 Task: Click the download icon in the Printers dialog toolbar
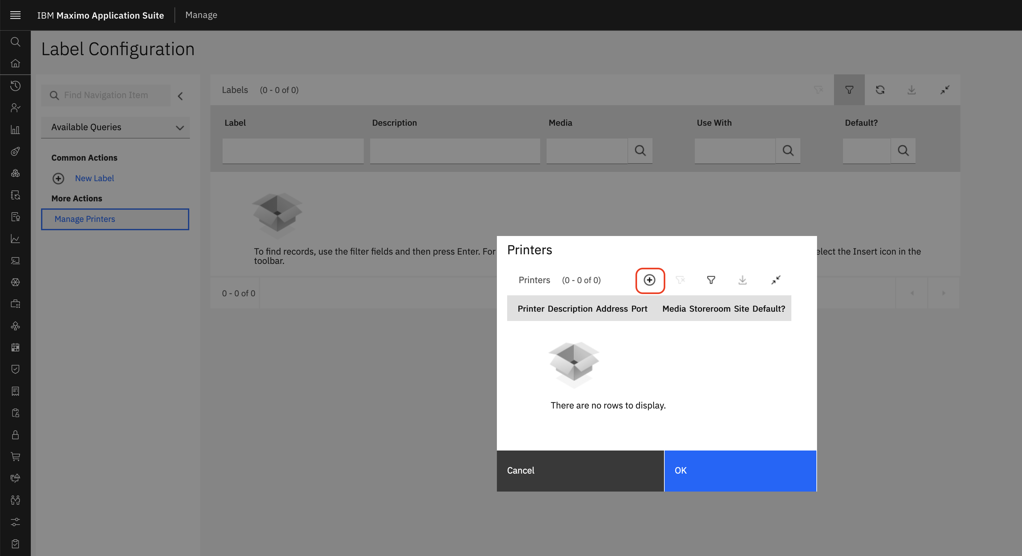(x=742, y=280)
